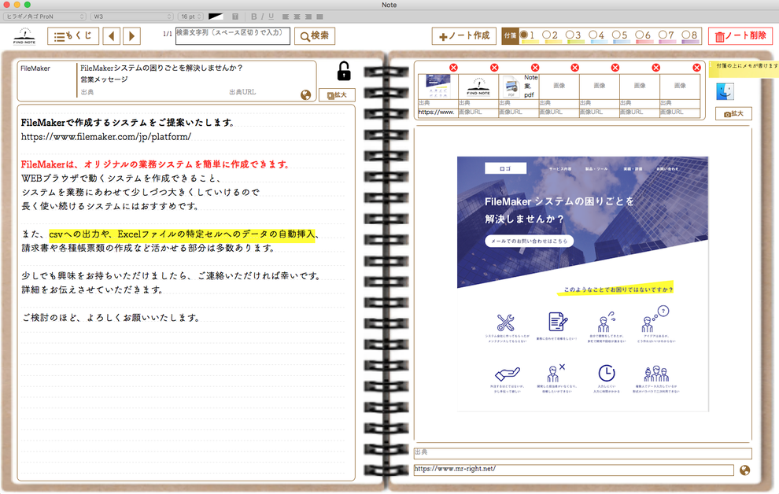Click the 出典 field below the large image

tap(583, 453)
